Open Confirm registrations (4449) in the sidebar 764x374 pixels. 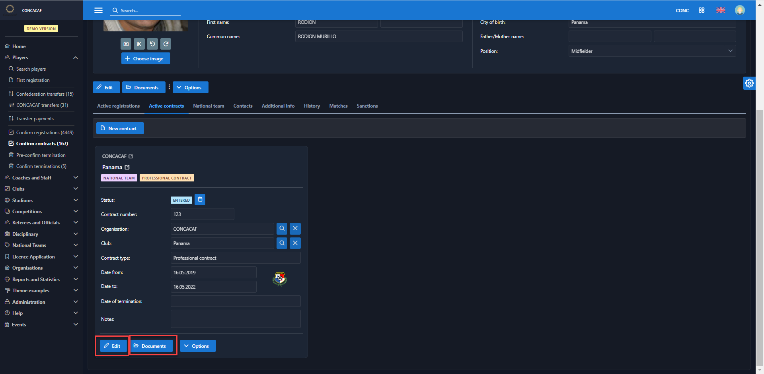45,133
